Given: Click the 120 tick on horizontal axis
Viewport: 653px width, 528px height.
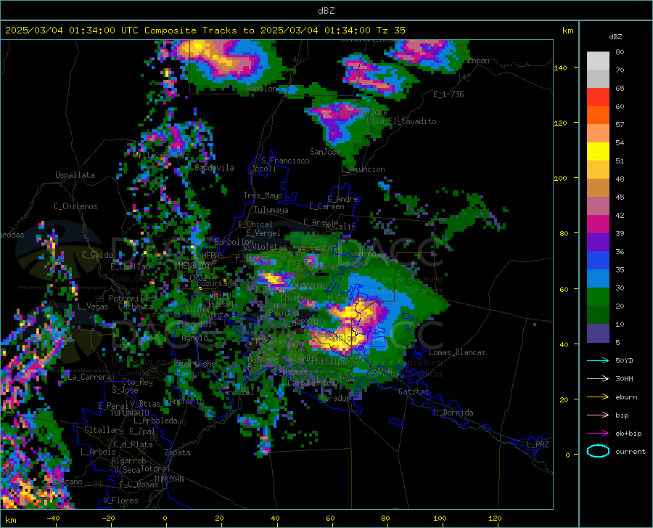Looking at the screenshot, I should pyautogui.click(x=495, y=519).
